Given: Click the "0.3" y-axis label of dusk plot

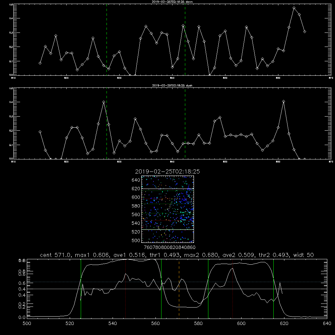Looking at the screenshot, I should (11, 117).
